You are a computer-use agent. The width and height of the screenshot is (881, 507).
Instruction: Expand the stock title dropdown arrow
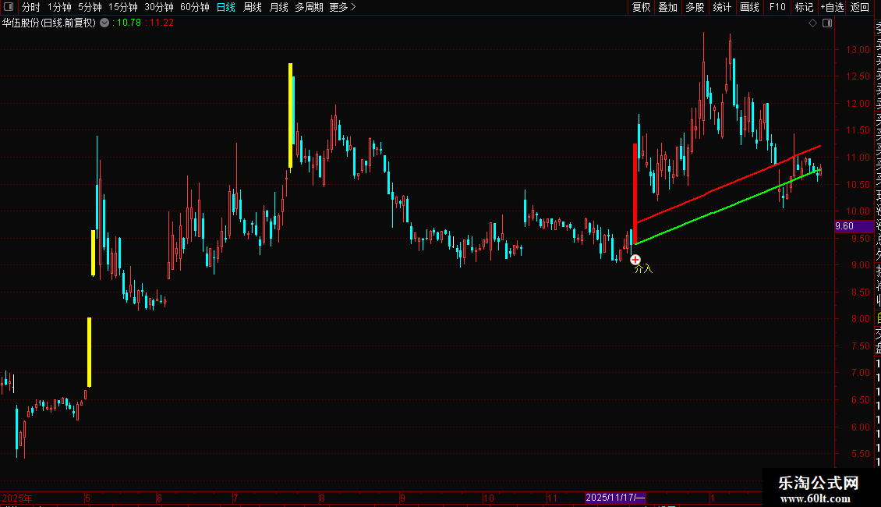coord(104,23)
